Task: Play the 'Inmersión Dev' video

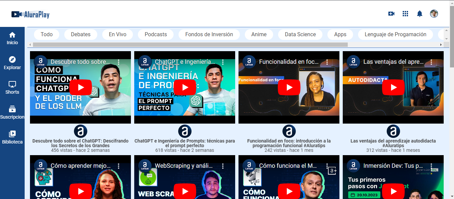Action: [x=393, y=191]
